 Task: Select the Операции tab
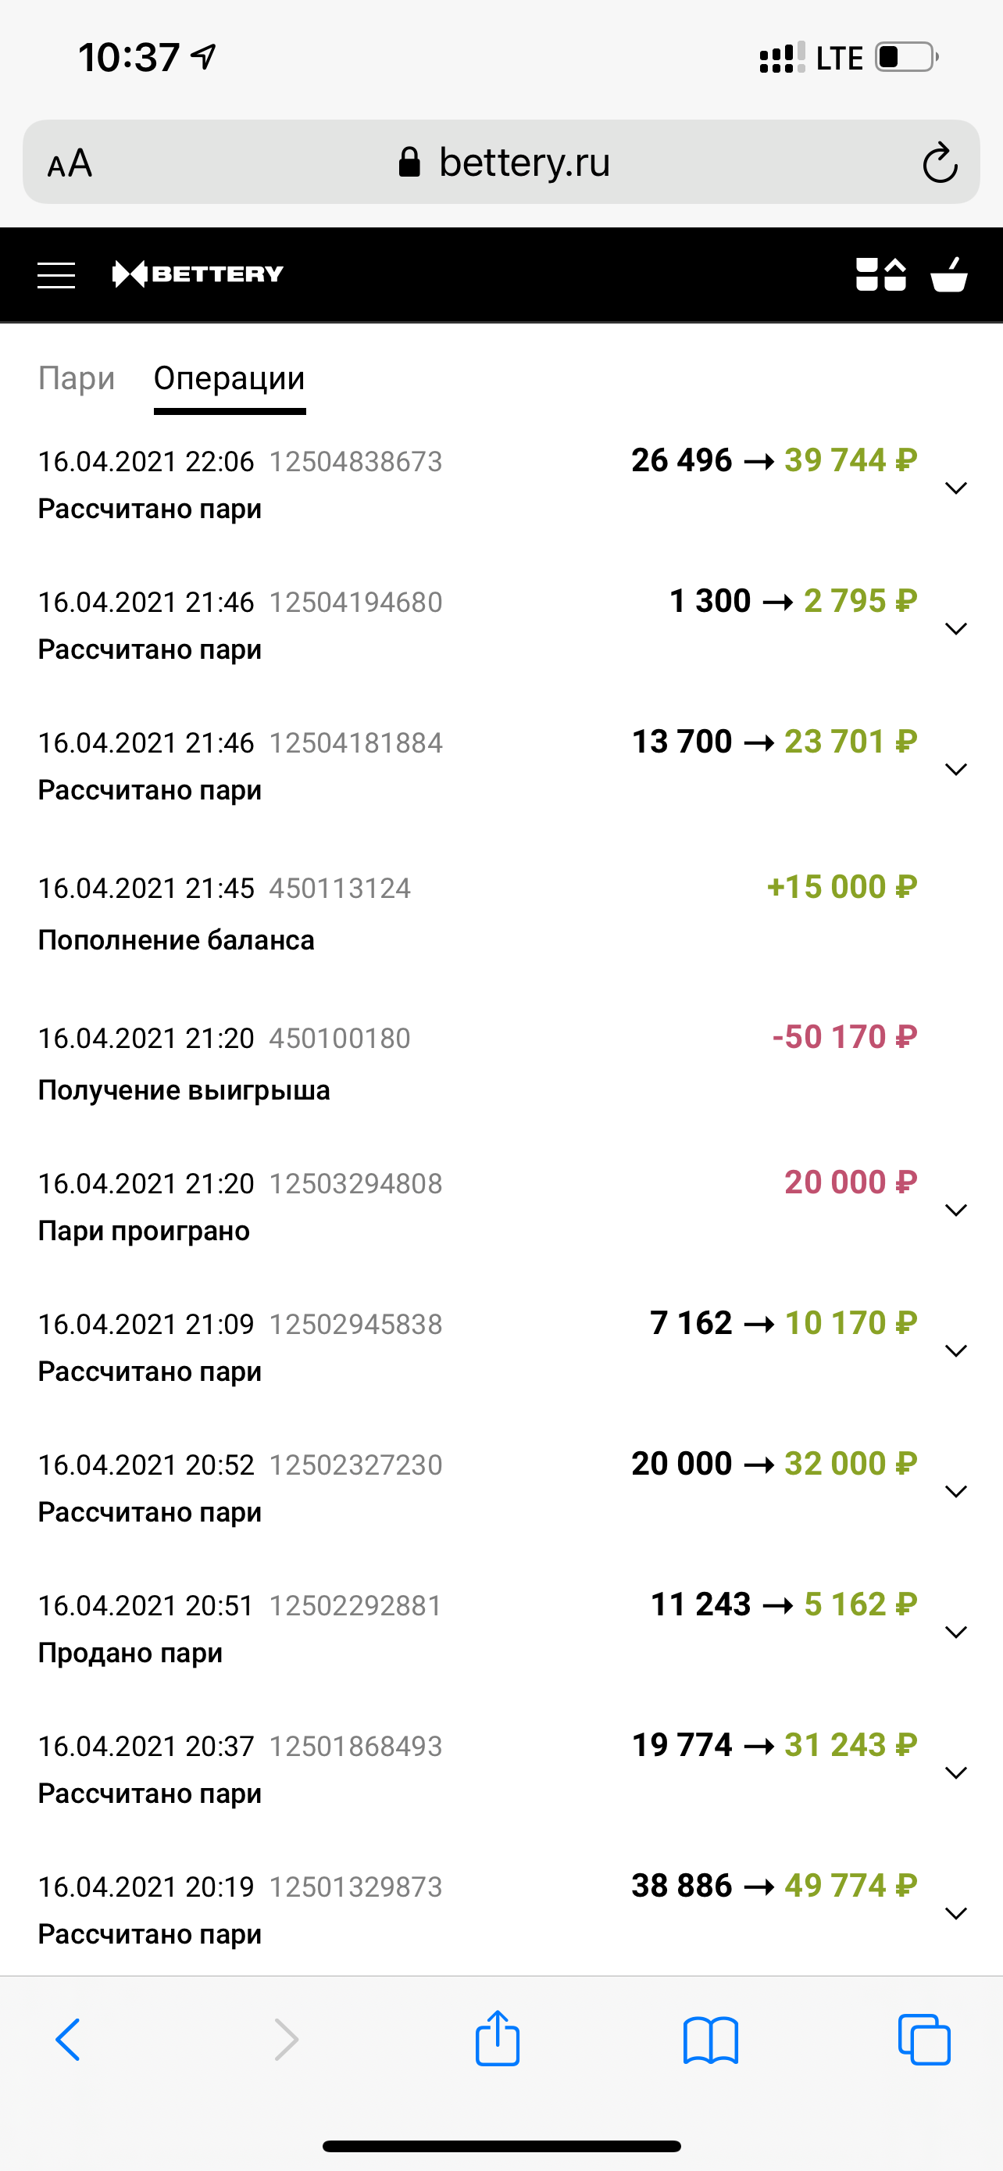[229, 378]
